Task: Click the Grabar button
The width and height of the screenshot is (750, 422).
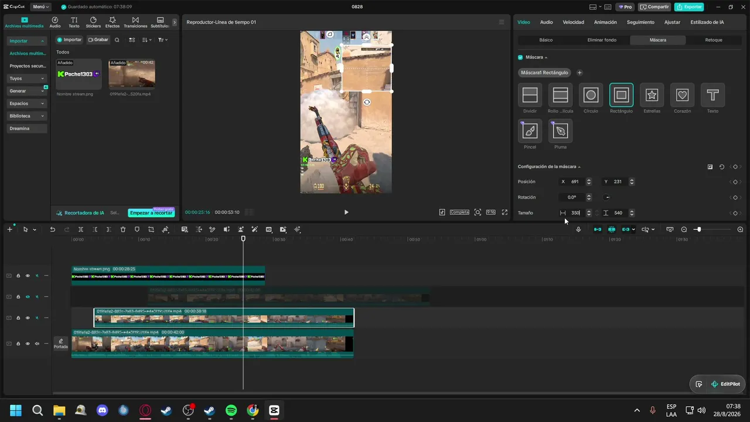Action: (x=98, y=40)
